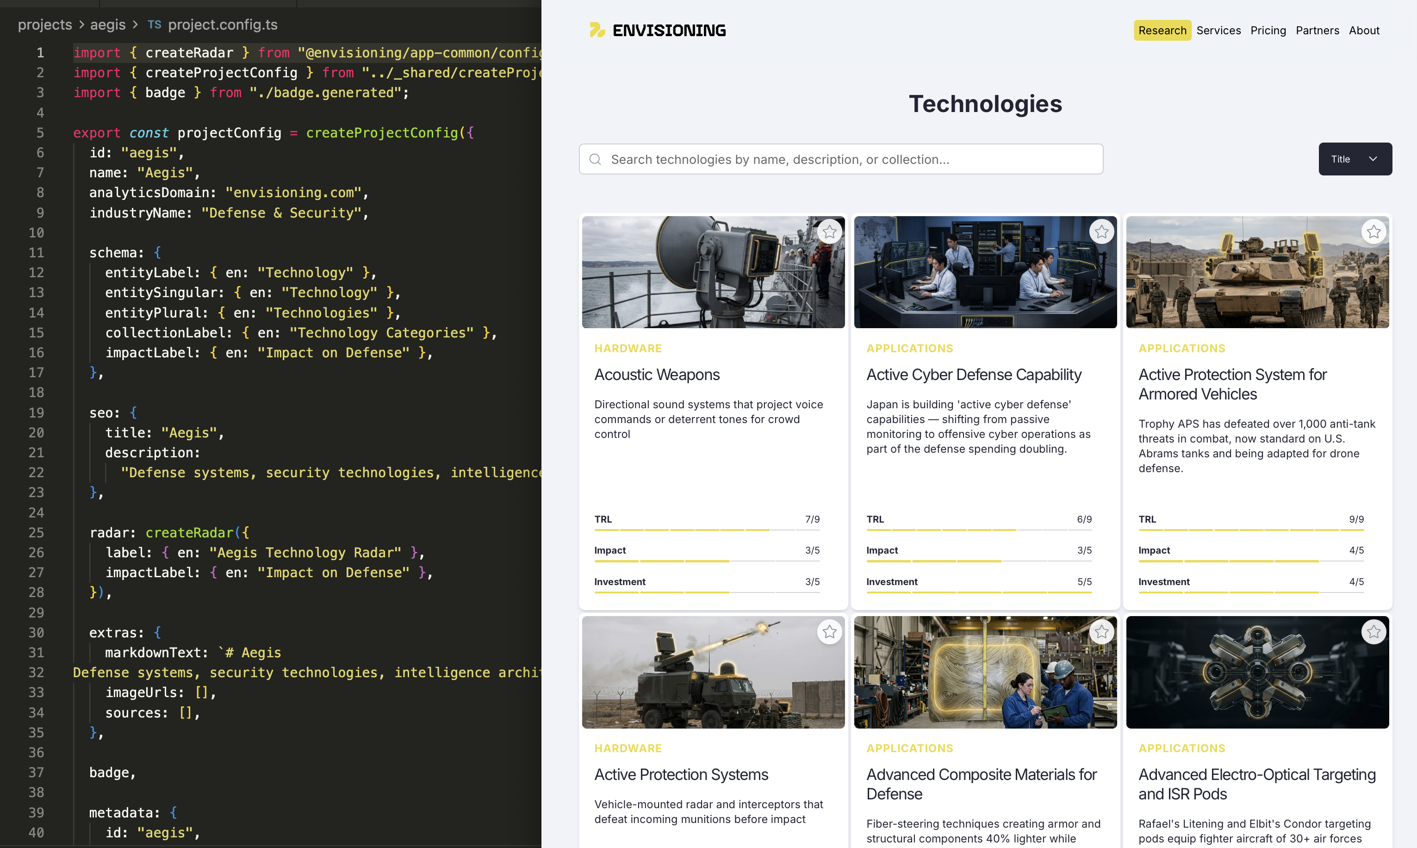The height and width of the screenshot is (848, 1417).
Task: Focus the Search technologies input field
Action: pos(841,159)
